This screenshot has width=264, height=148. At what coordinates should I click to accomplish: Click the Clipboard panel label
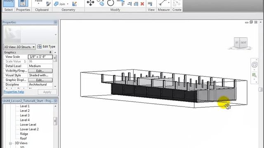click(x=42, y=10)
